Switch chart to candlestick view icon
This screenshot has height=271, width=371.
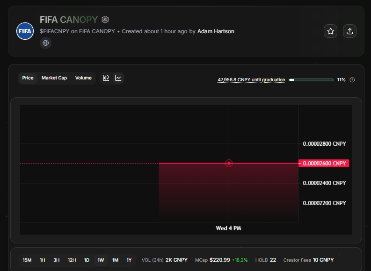click(106, 78)
